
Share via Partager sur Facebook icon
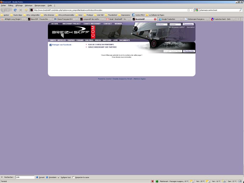[51, 45]
